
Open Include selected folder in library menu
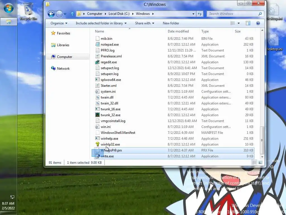pos(101,23)
